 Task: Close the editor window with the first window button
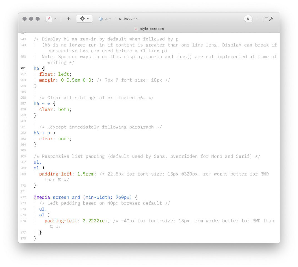(24, 19)
